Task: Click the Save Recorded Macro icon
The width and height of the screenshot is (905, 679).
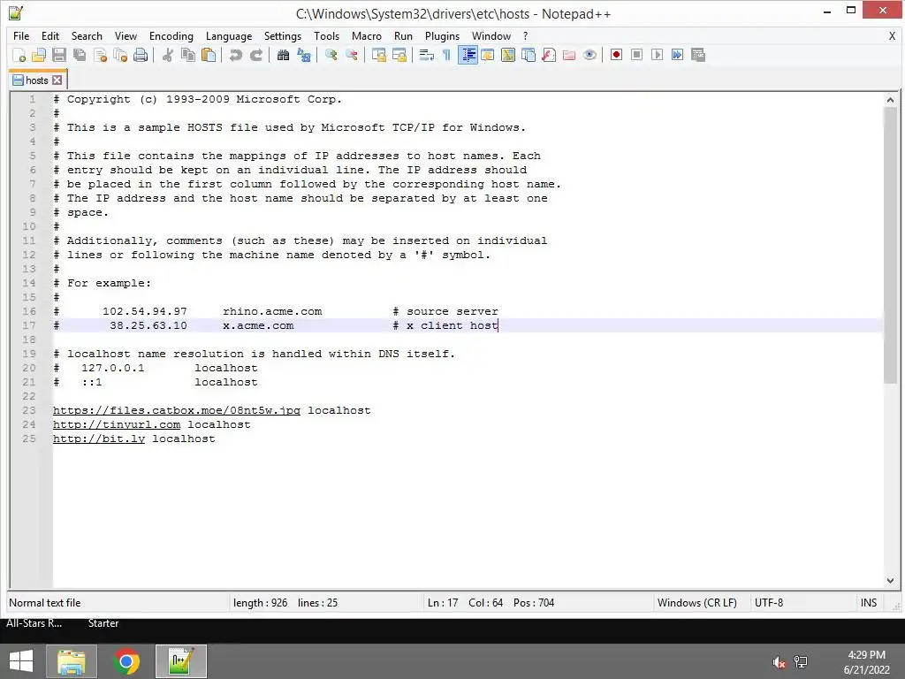Action: tap(698, 55)
